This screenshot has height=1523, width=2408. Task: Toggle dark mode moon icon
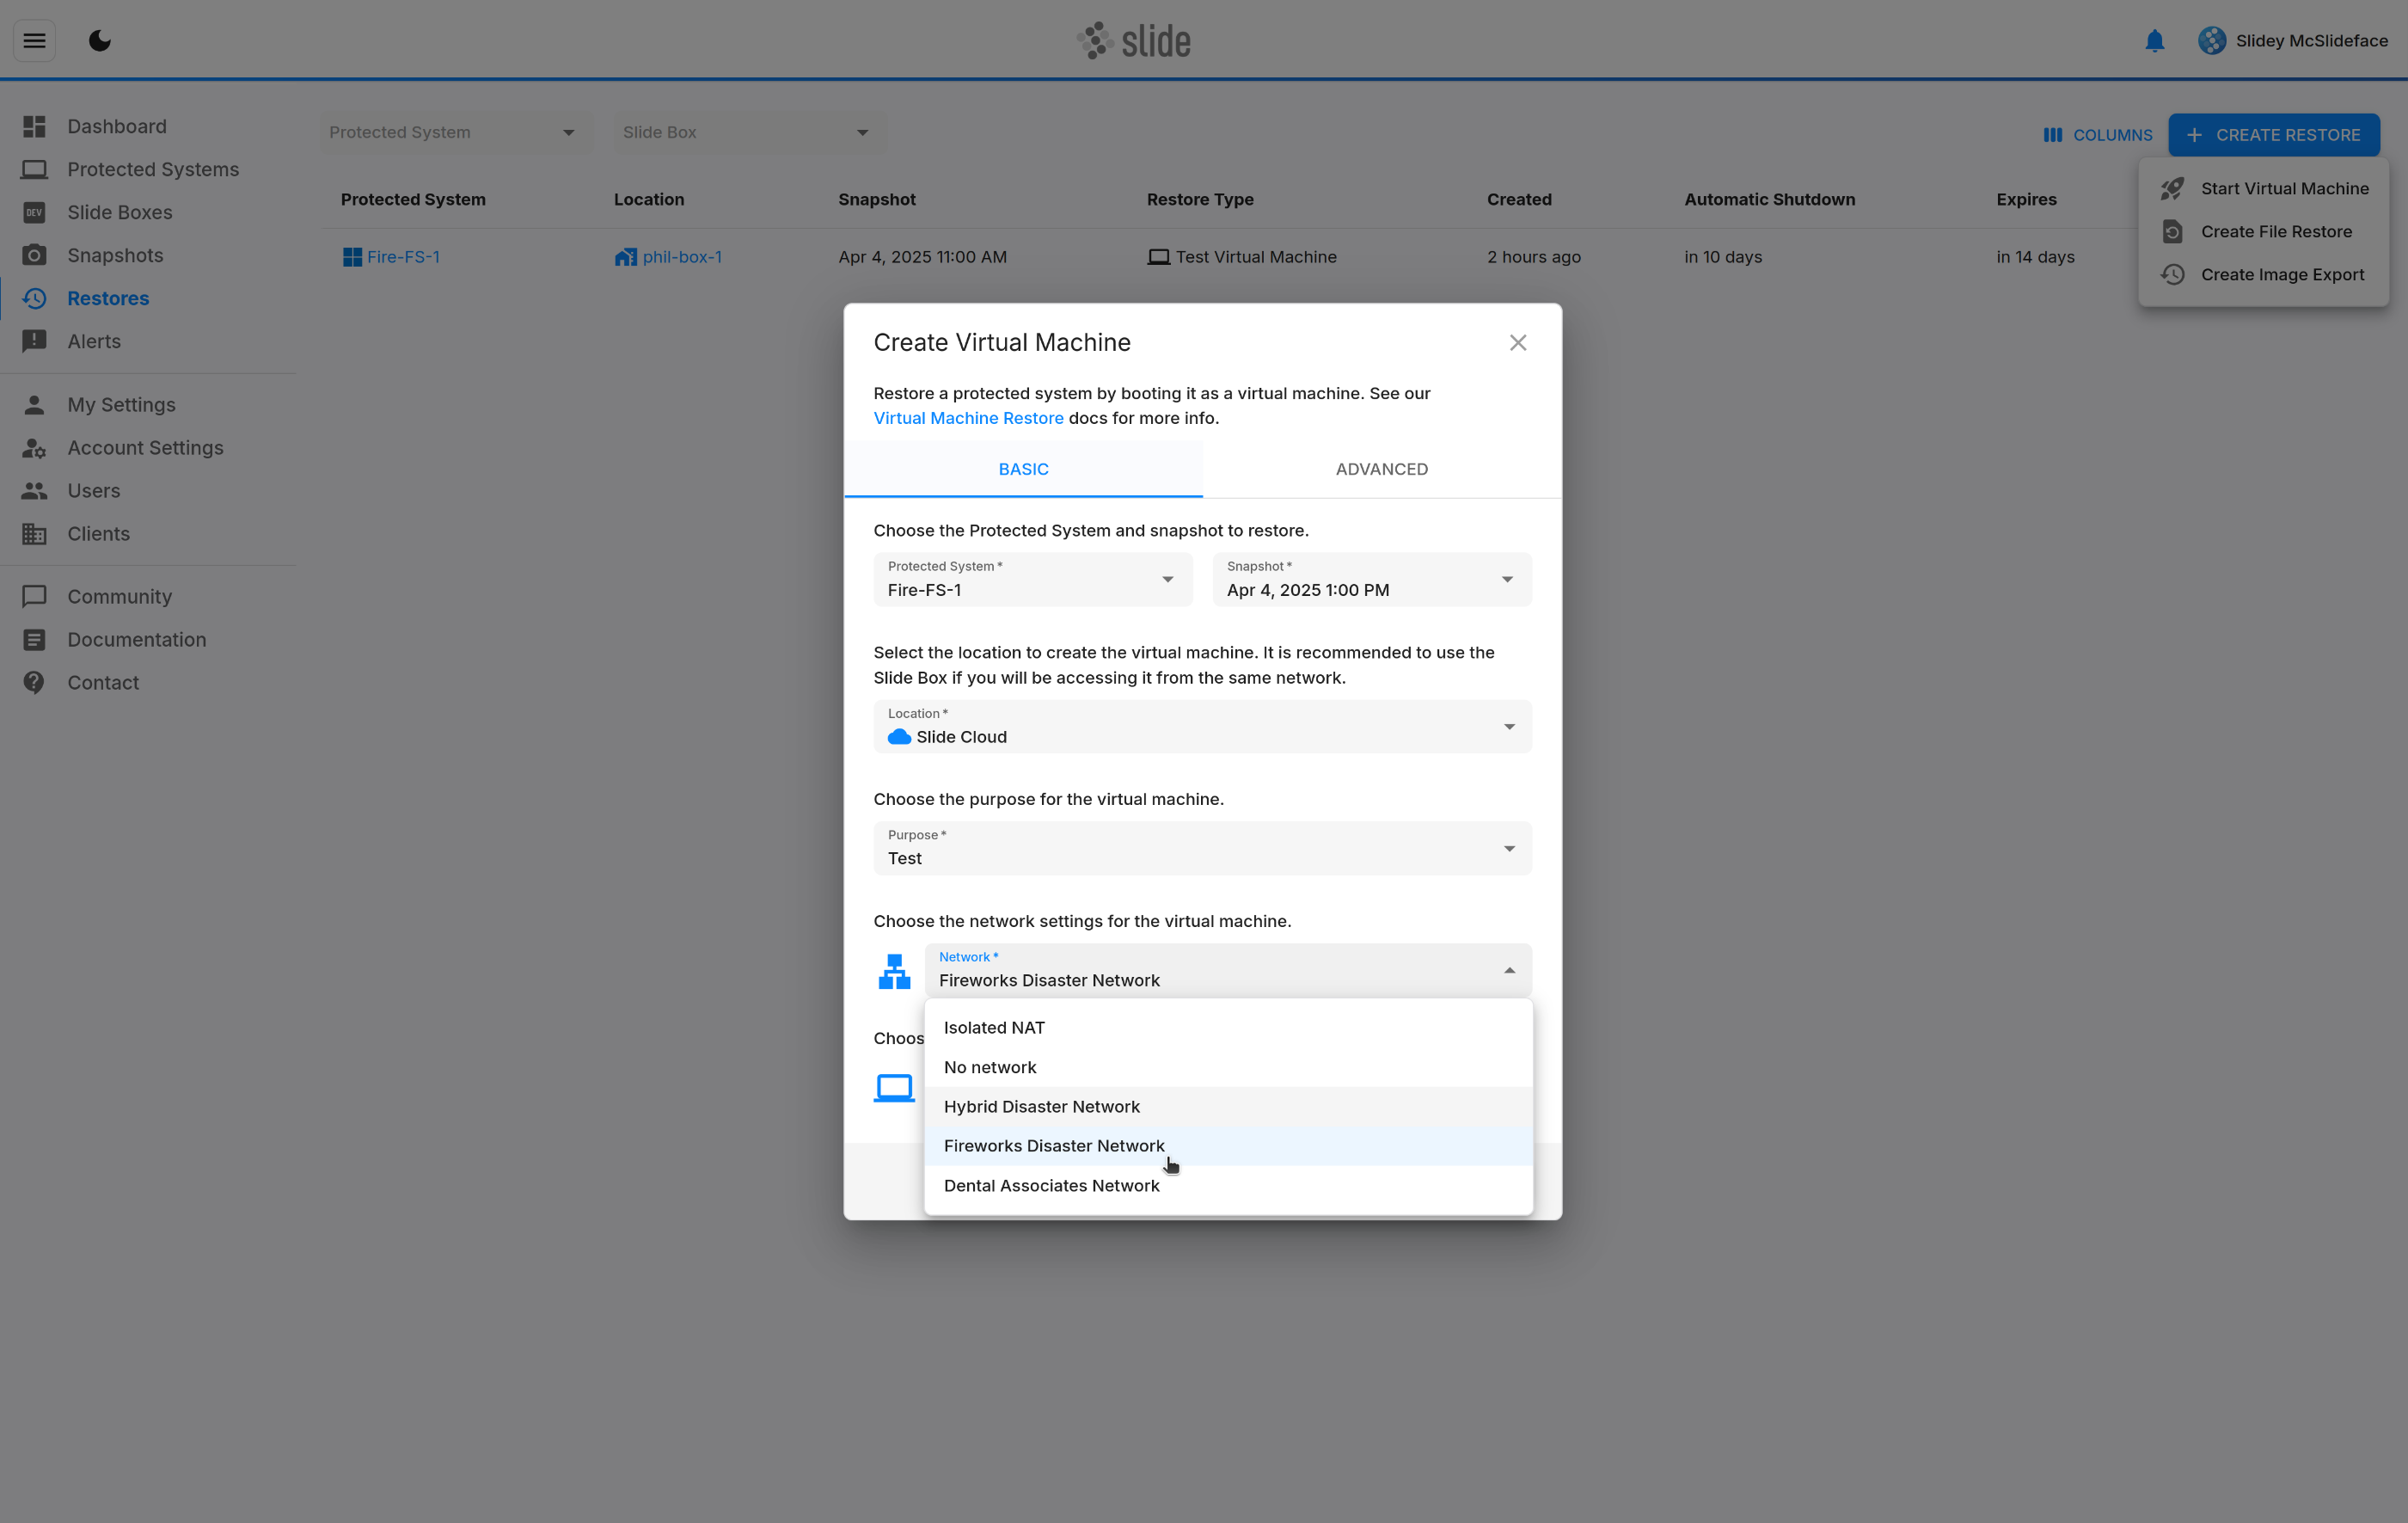(x=99, y=41)
